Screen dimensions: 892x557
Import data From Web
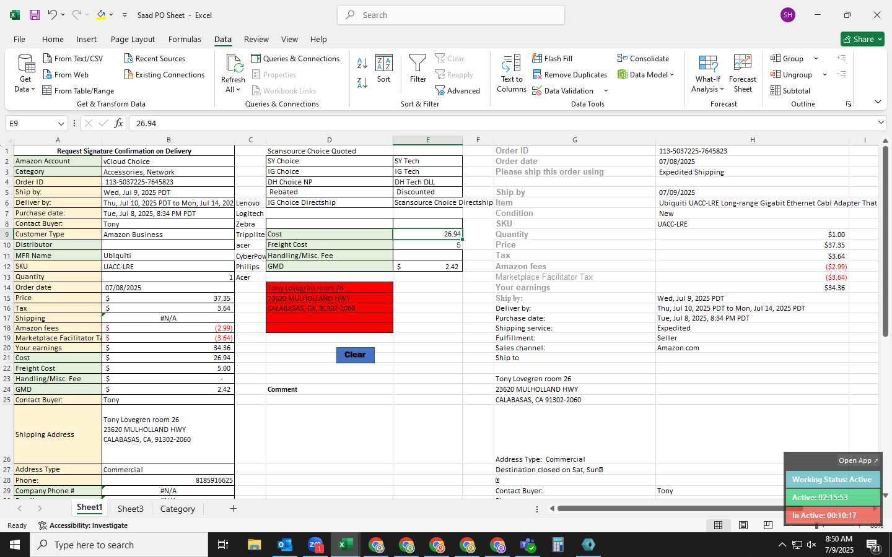[x=66, y=74]
